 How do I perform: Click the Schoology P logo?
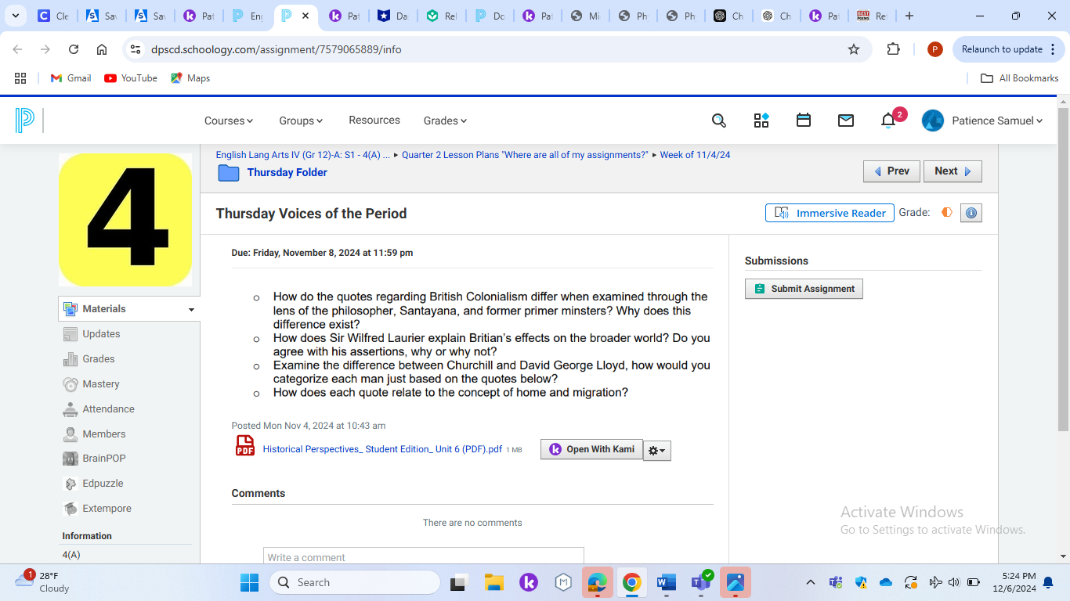[24, 121]
